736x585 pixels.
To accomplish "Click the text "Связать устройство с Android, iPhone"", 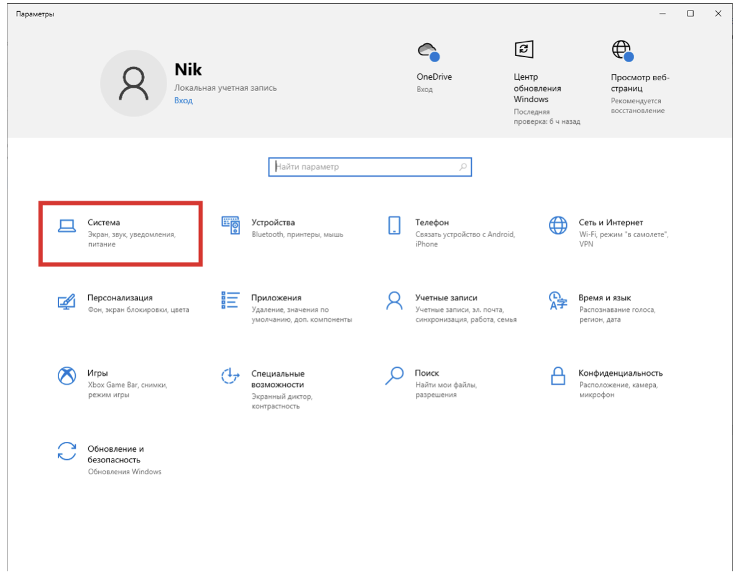I will [x=465, y=239].
